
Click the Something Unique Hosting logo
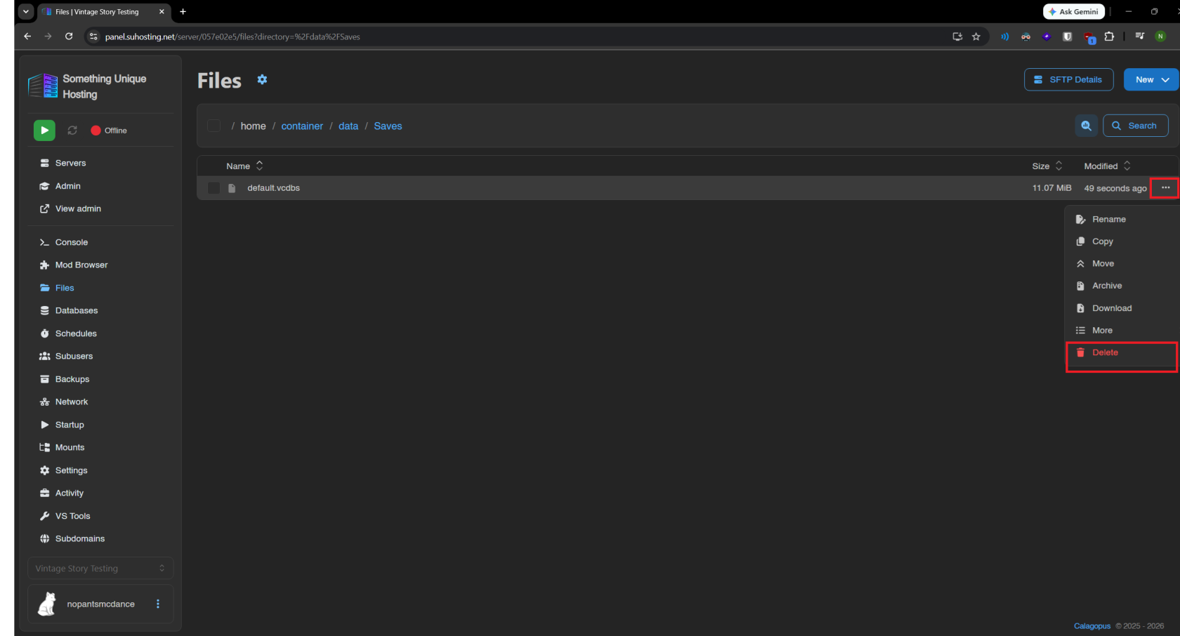[43, 86]
